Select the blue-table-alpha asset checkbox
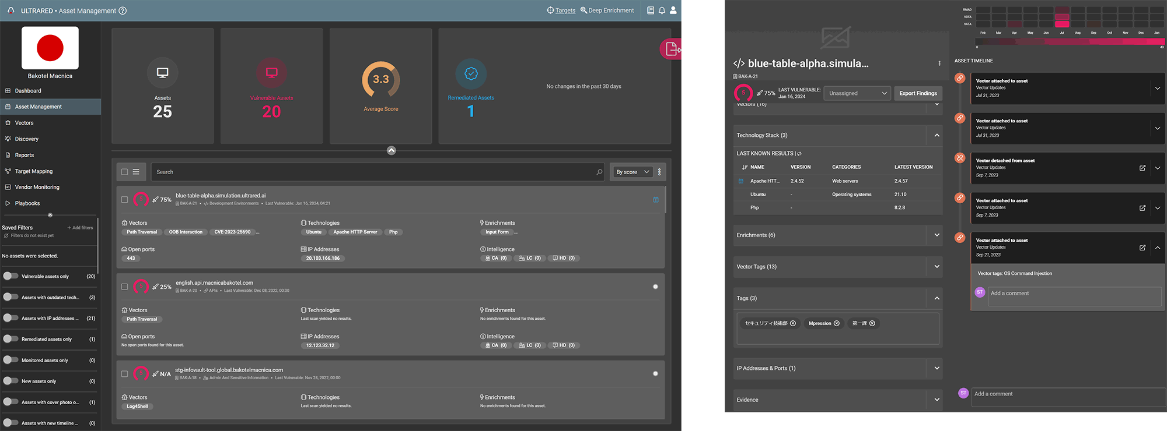1167x431 pixels. pyautogui.click(x=124, y=200)
